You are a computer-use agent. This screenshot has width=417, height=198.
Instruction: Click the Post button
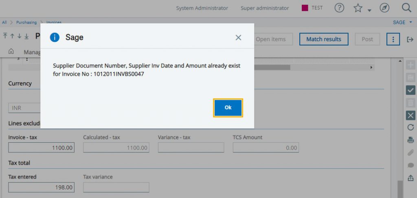367,39
